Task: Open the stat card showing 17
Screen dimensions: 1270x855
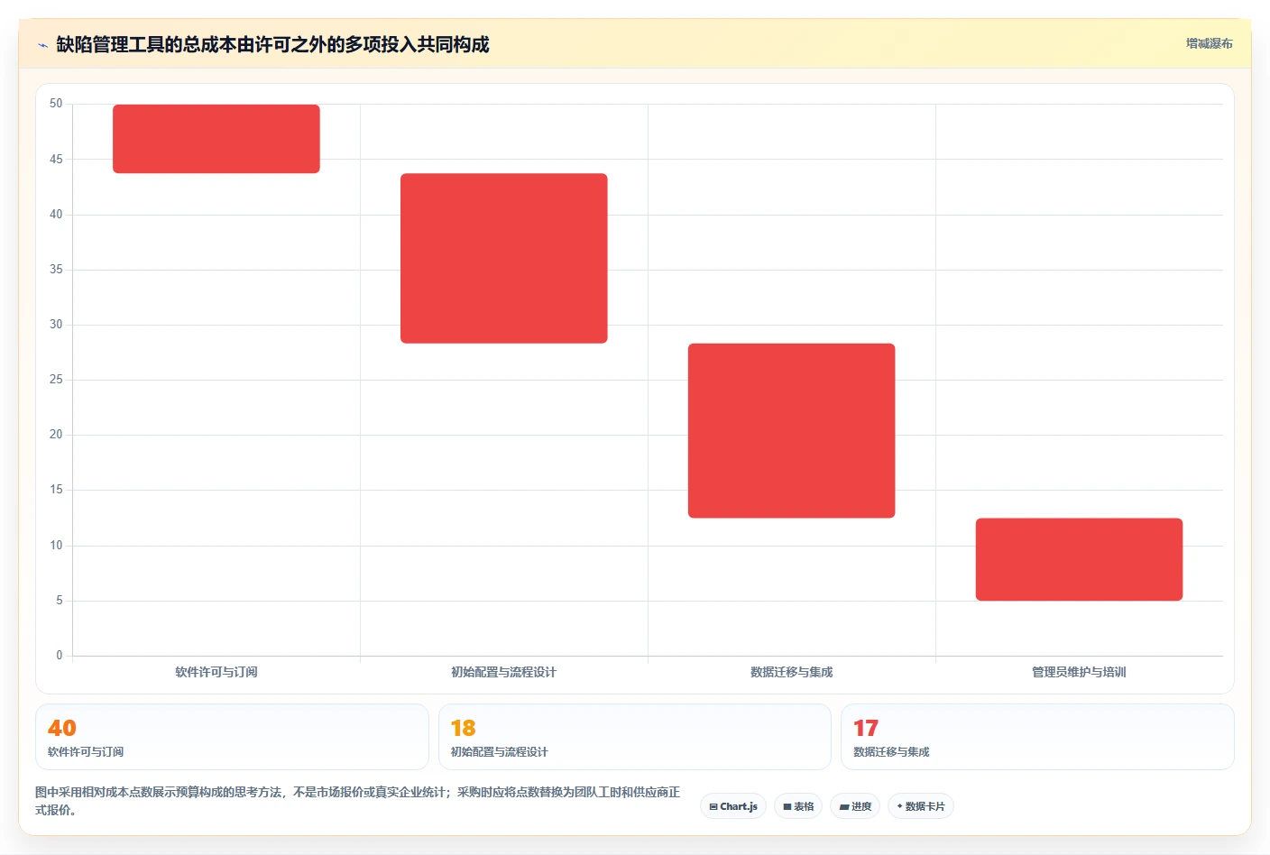Action: (x=1037, y=737)
